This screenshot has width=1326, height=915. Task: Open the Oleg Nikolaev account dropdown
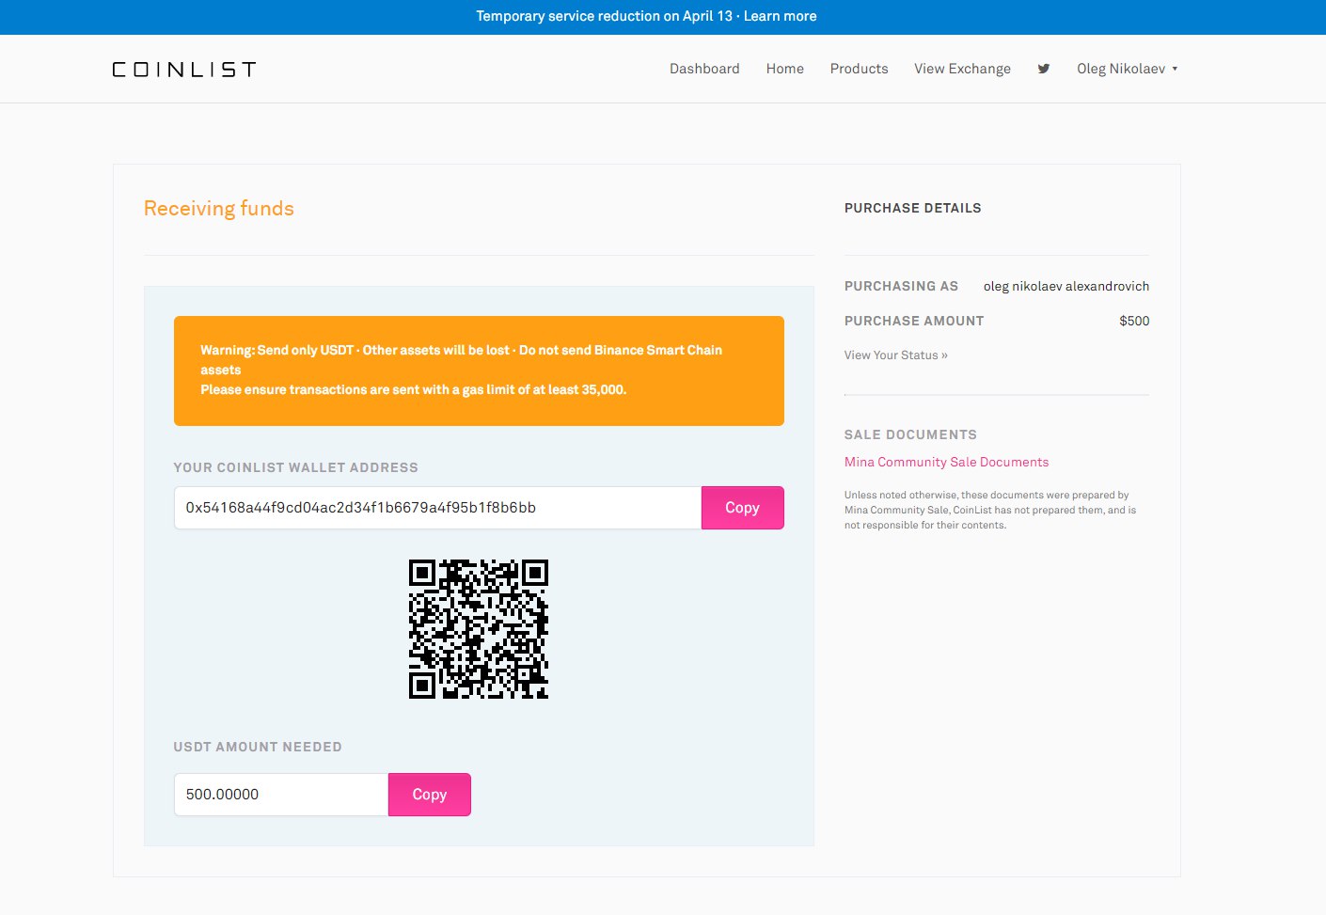coord(1127,69)
